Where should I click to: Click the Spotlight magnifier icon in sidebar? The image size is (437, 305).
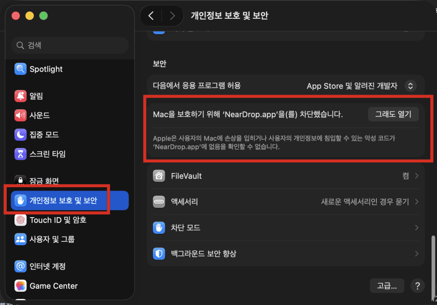coord(20,69)
